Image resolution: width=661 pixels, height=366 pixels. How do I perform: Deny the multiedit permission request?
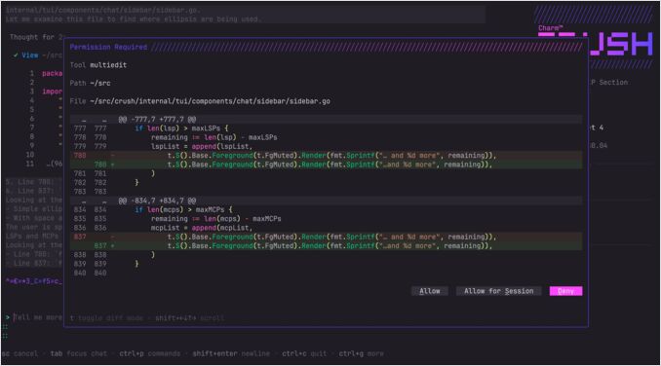point(565,291)
